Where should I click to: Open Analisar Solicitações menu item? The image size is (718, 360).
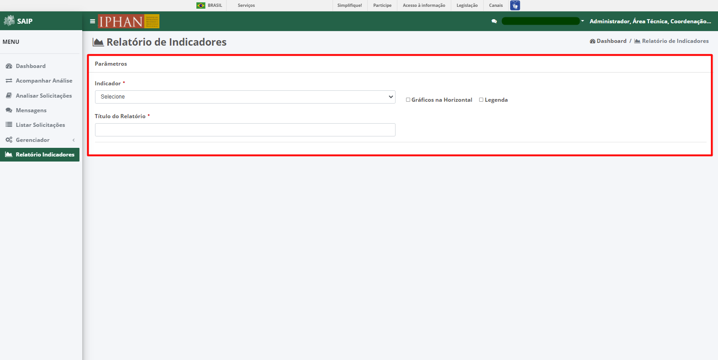(40, 96)
